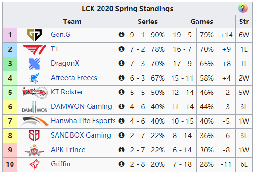254x175 pixels.
Task: Show info popup for SANDBOX Gaming
Action: (121, 135)
